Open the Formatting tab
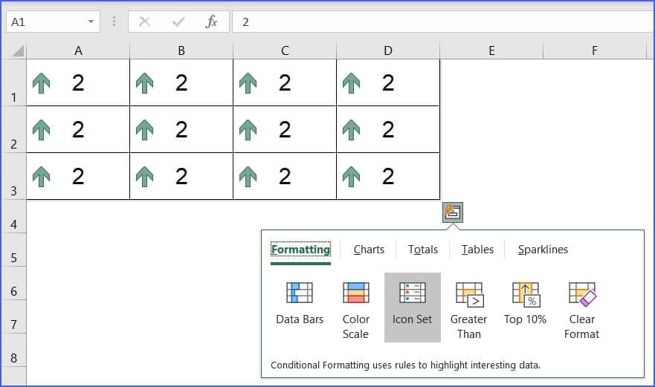The width and height of the screenshot is (655, 387). 300,250
